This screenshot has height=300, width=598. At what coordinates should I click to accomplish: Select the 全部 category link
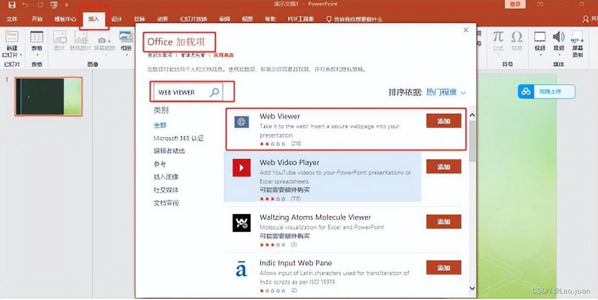(160, 125)
